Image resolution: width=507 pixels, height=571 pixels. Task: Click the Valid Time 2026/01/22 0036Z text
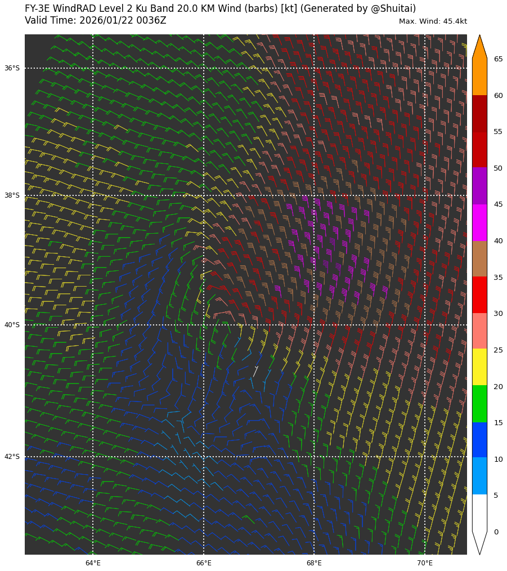click(x=96, y=21)
